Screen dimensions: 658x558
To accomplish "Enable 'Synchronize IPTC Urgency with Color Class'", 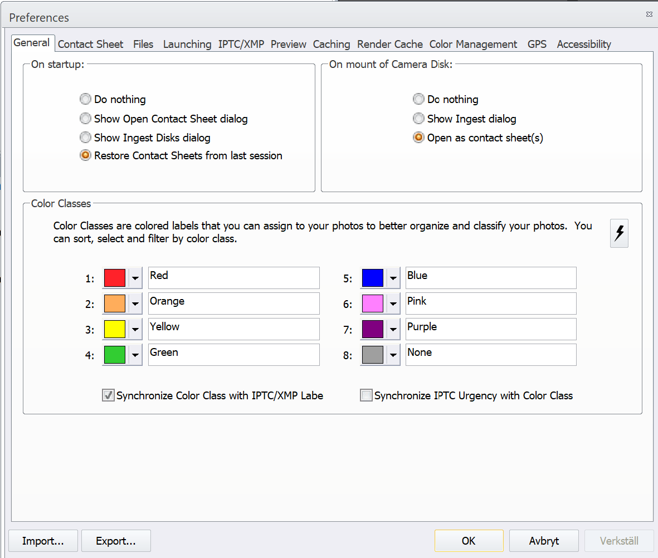I will point(366,396).
